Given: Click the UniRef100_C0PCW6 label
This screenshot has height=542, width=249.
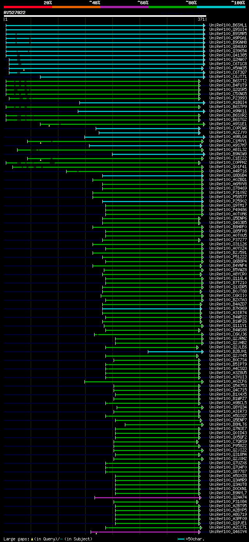Looking at the screenshot, I should [228, 128].
